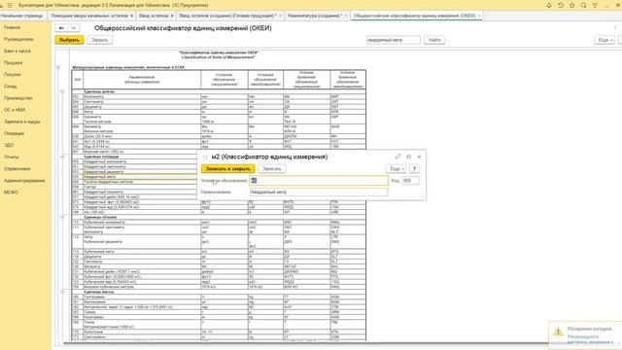Select the 'Кубический метр' row in classifier
The image size is (622, 350).
[219, 252]
